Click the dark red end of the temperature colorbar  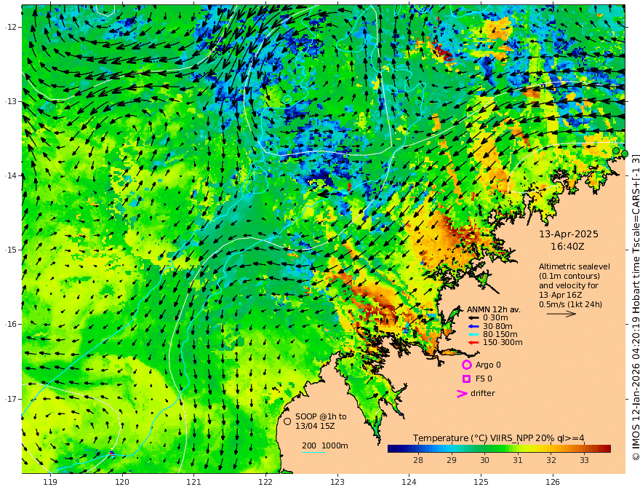pos(607,449)
